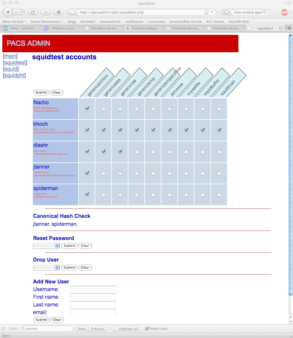Image resolution: width=293 pixels, height=338 pixels.
Task: Click Submit under Add New User
Action: [41, 320]
